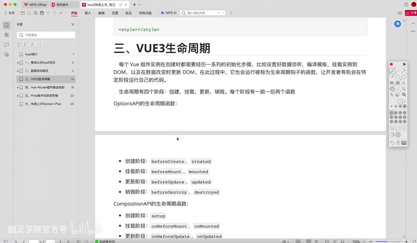
Task: Open the 批注 ribbon tab
Action: click(128, 13)
